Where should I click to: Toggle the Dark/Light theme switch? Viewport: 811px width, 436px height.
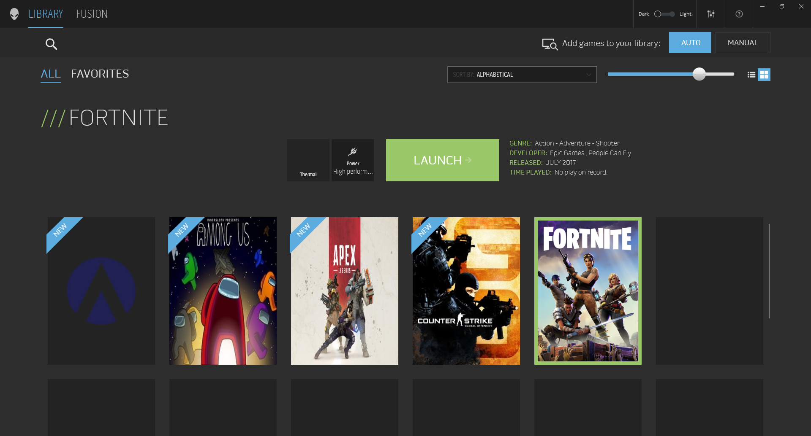pos(664,14)
